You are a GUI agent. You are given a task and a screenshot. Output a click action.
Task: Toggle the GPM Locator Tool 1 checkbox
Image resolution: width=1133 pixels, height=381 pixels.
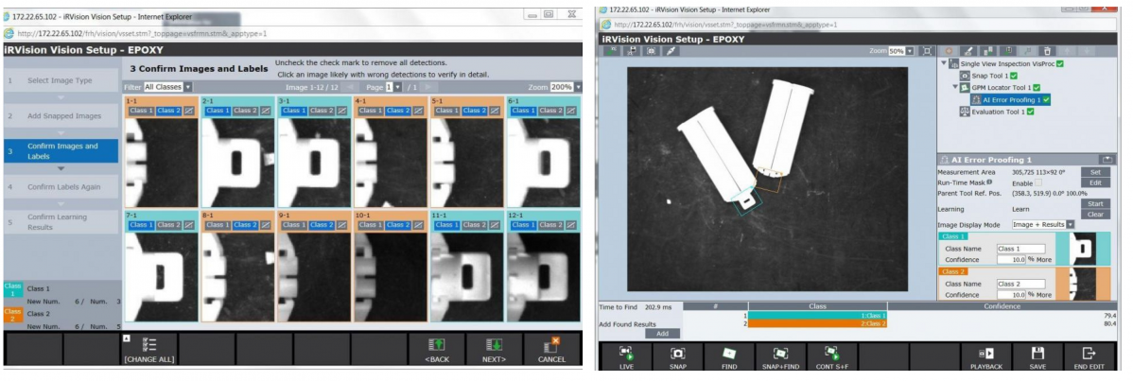[x=1037, y=88]
